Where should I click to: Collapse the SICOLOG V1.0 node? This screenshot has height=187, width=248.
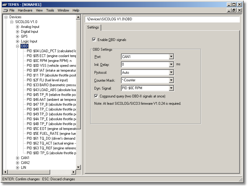click(12, 22)
